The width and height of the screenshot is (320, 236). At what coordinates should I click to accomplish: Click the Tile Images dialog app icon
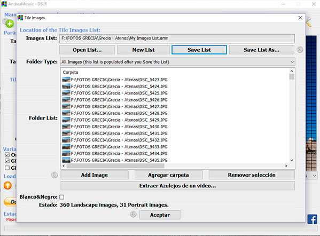click(x=20, y=18)
